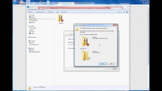Open Internet Explorer favorites star
The height and width of the screenshot is (91, 162).
(x=146, y=3)
